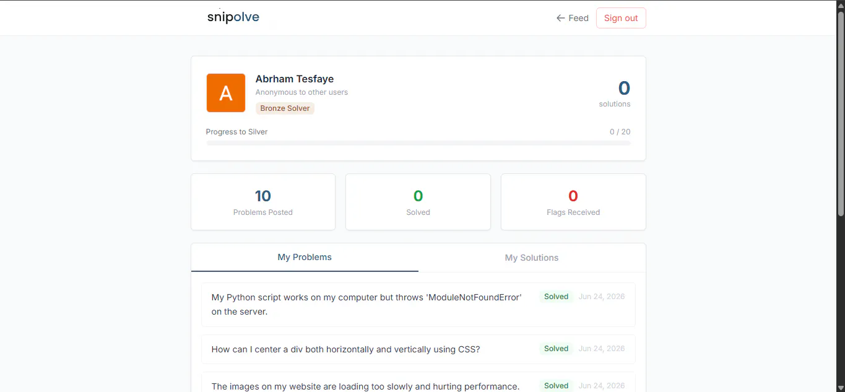Screen dimensions: 845x392
Task: Switch to the My Solutions tab
Action: pyautogui.click(x=532, y=258)
